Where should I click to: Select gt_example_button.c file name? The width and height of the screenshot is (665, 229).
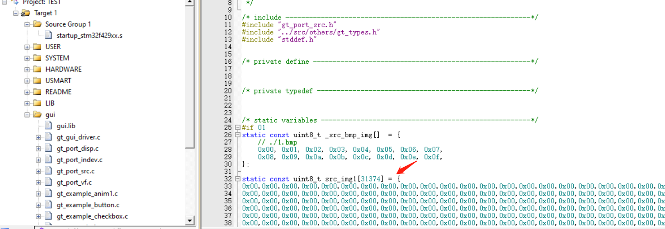88,205
